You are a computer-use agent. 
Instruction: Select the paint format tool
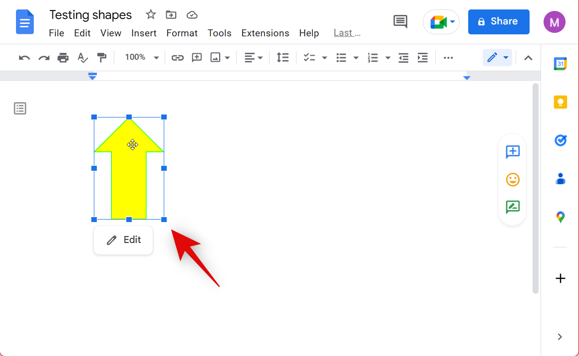tap(101, 58)
